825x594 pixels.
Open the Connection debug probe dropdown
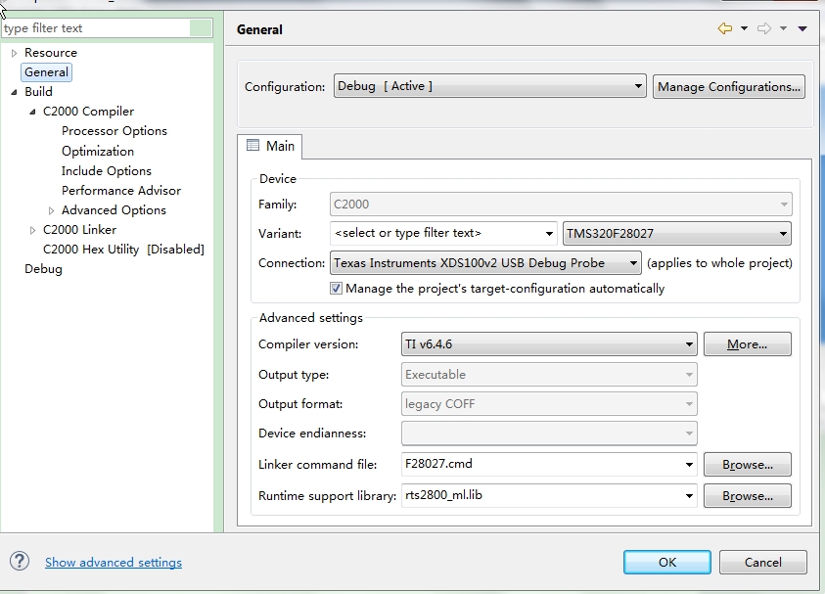486,263
